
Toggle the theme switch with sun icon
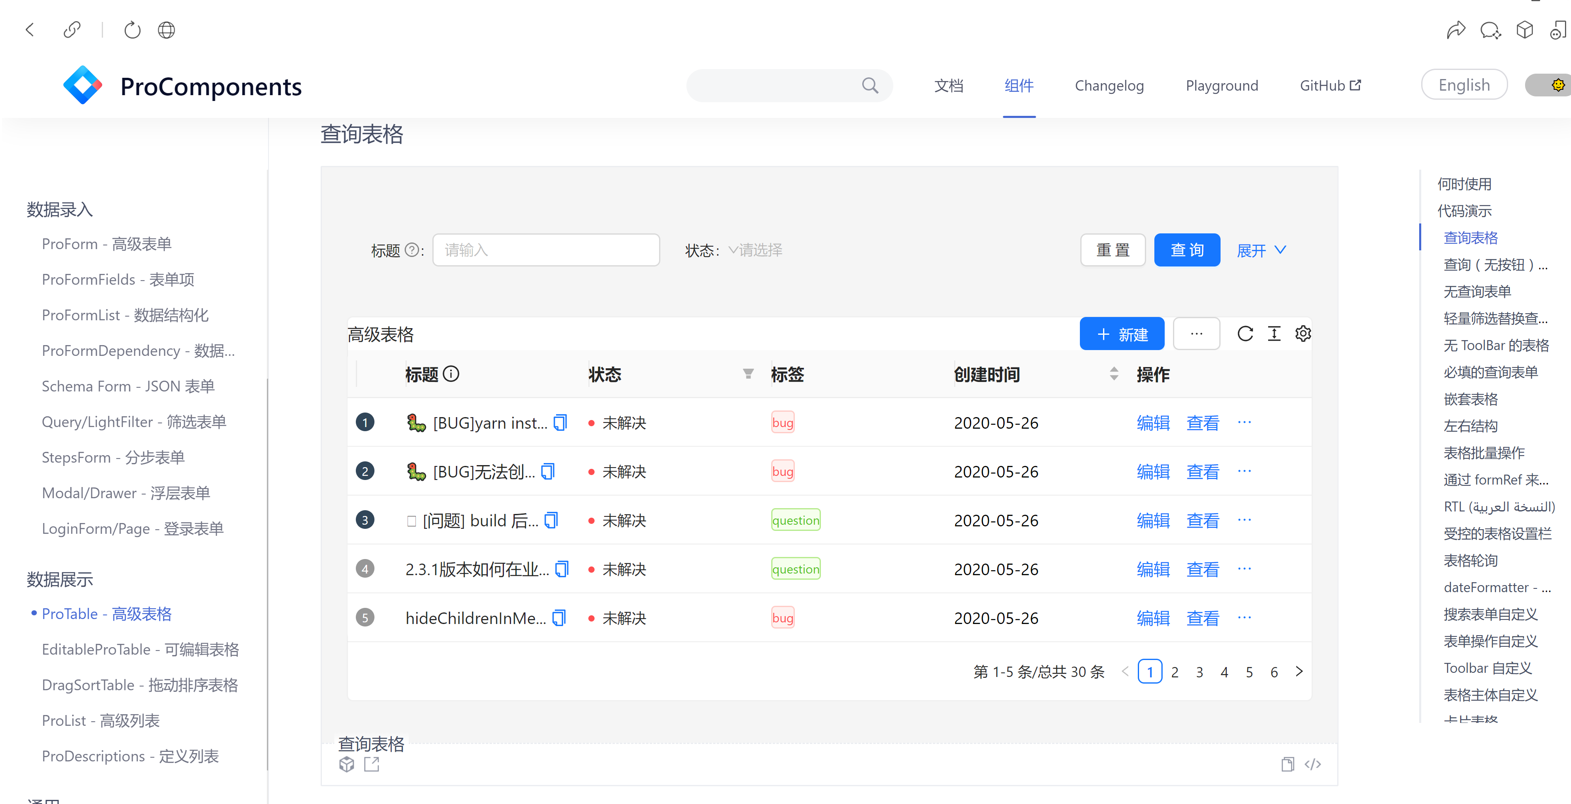click(1549, 85)
